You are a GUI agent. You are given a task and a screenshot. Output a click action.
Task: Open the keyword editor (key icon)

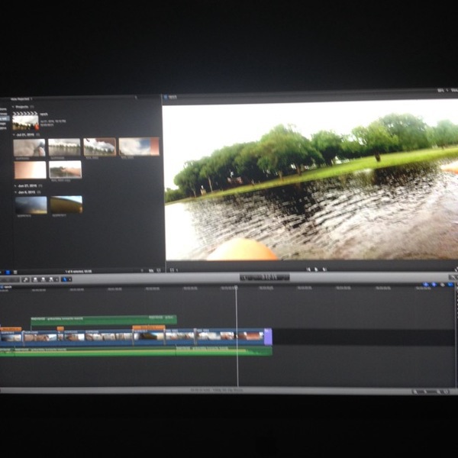pyautogui.click(x=25, y=279)
